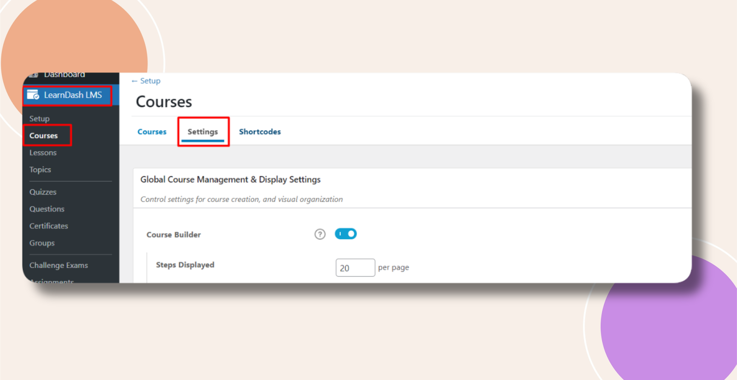Open Certificates in the sidebar
737x380 pixels.
click(x=49, y=226)
